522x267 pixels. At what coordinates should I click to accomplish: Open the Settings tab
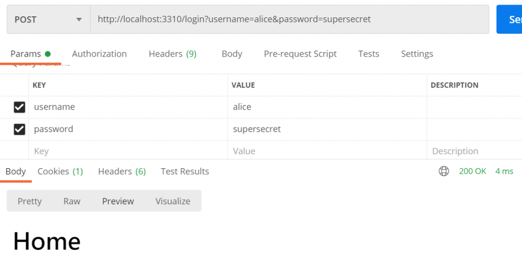click(417, 54)
